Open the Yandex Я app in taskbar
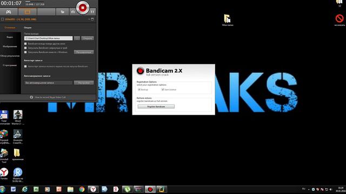Screen dimensions: 346x194 (116, 189)
